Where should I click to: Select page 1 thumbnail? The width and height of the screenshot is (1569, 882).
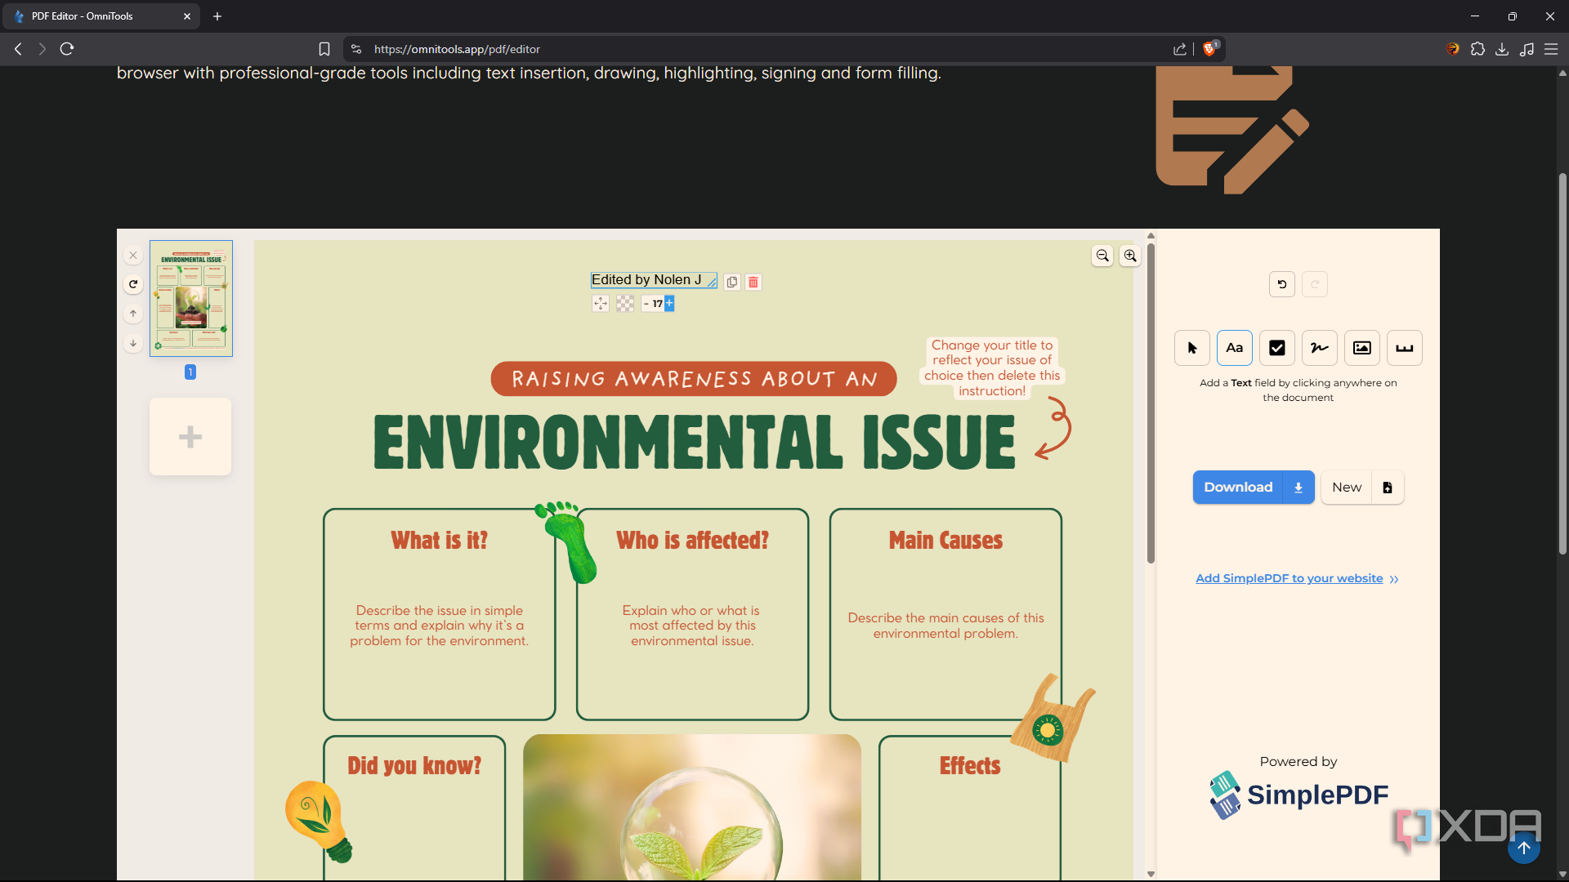[191, 298]
